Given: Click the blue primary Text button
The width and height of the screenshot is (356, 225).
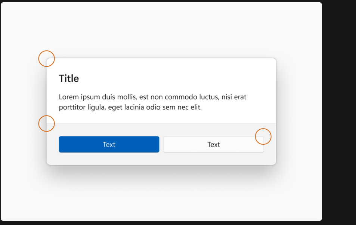Looking at the screenshot, I should 109,144.
